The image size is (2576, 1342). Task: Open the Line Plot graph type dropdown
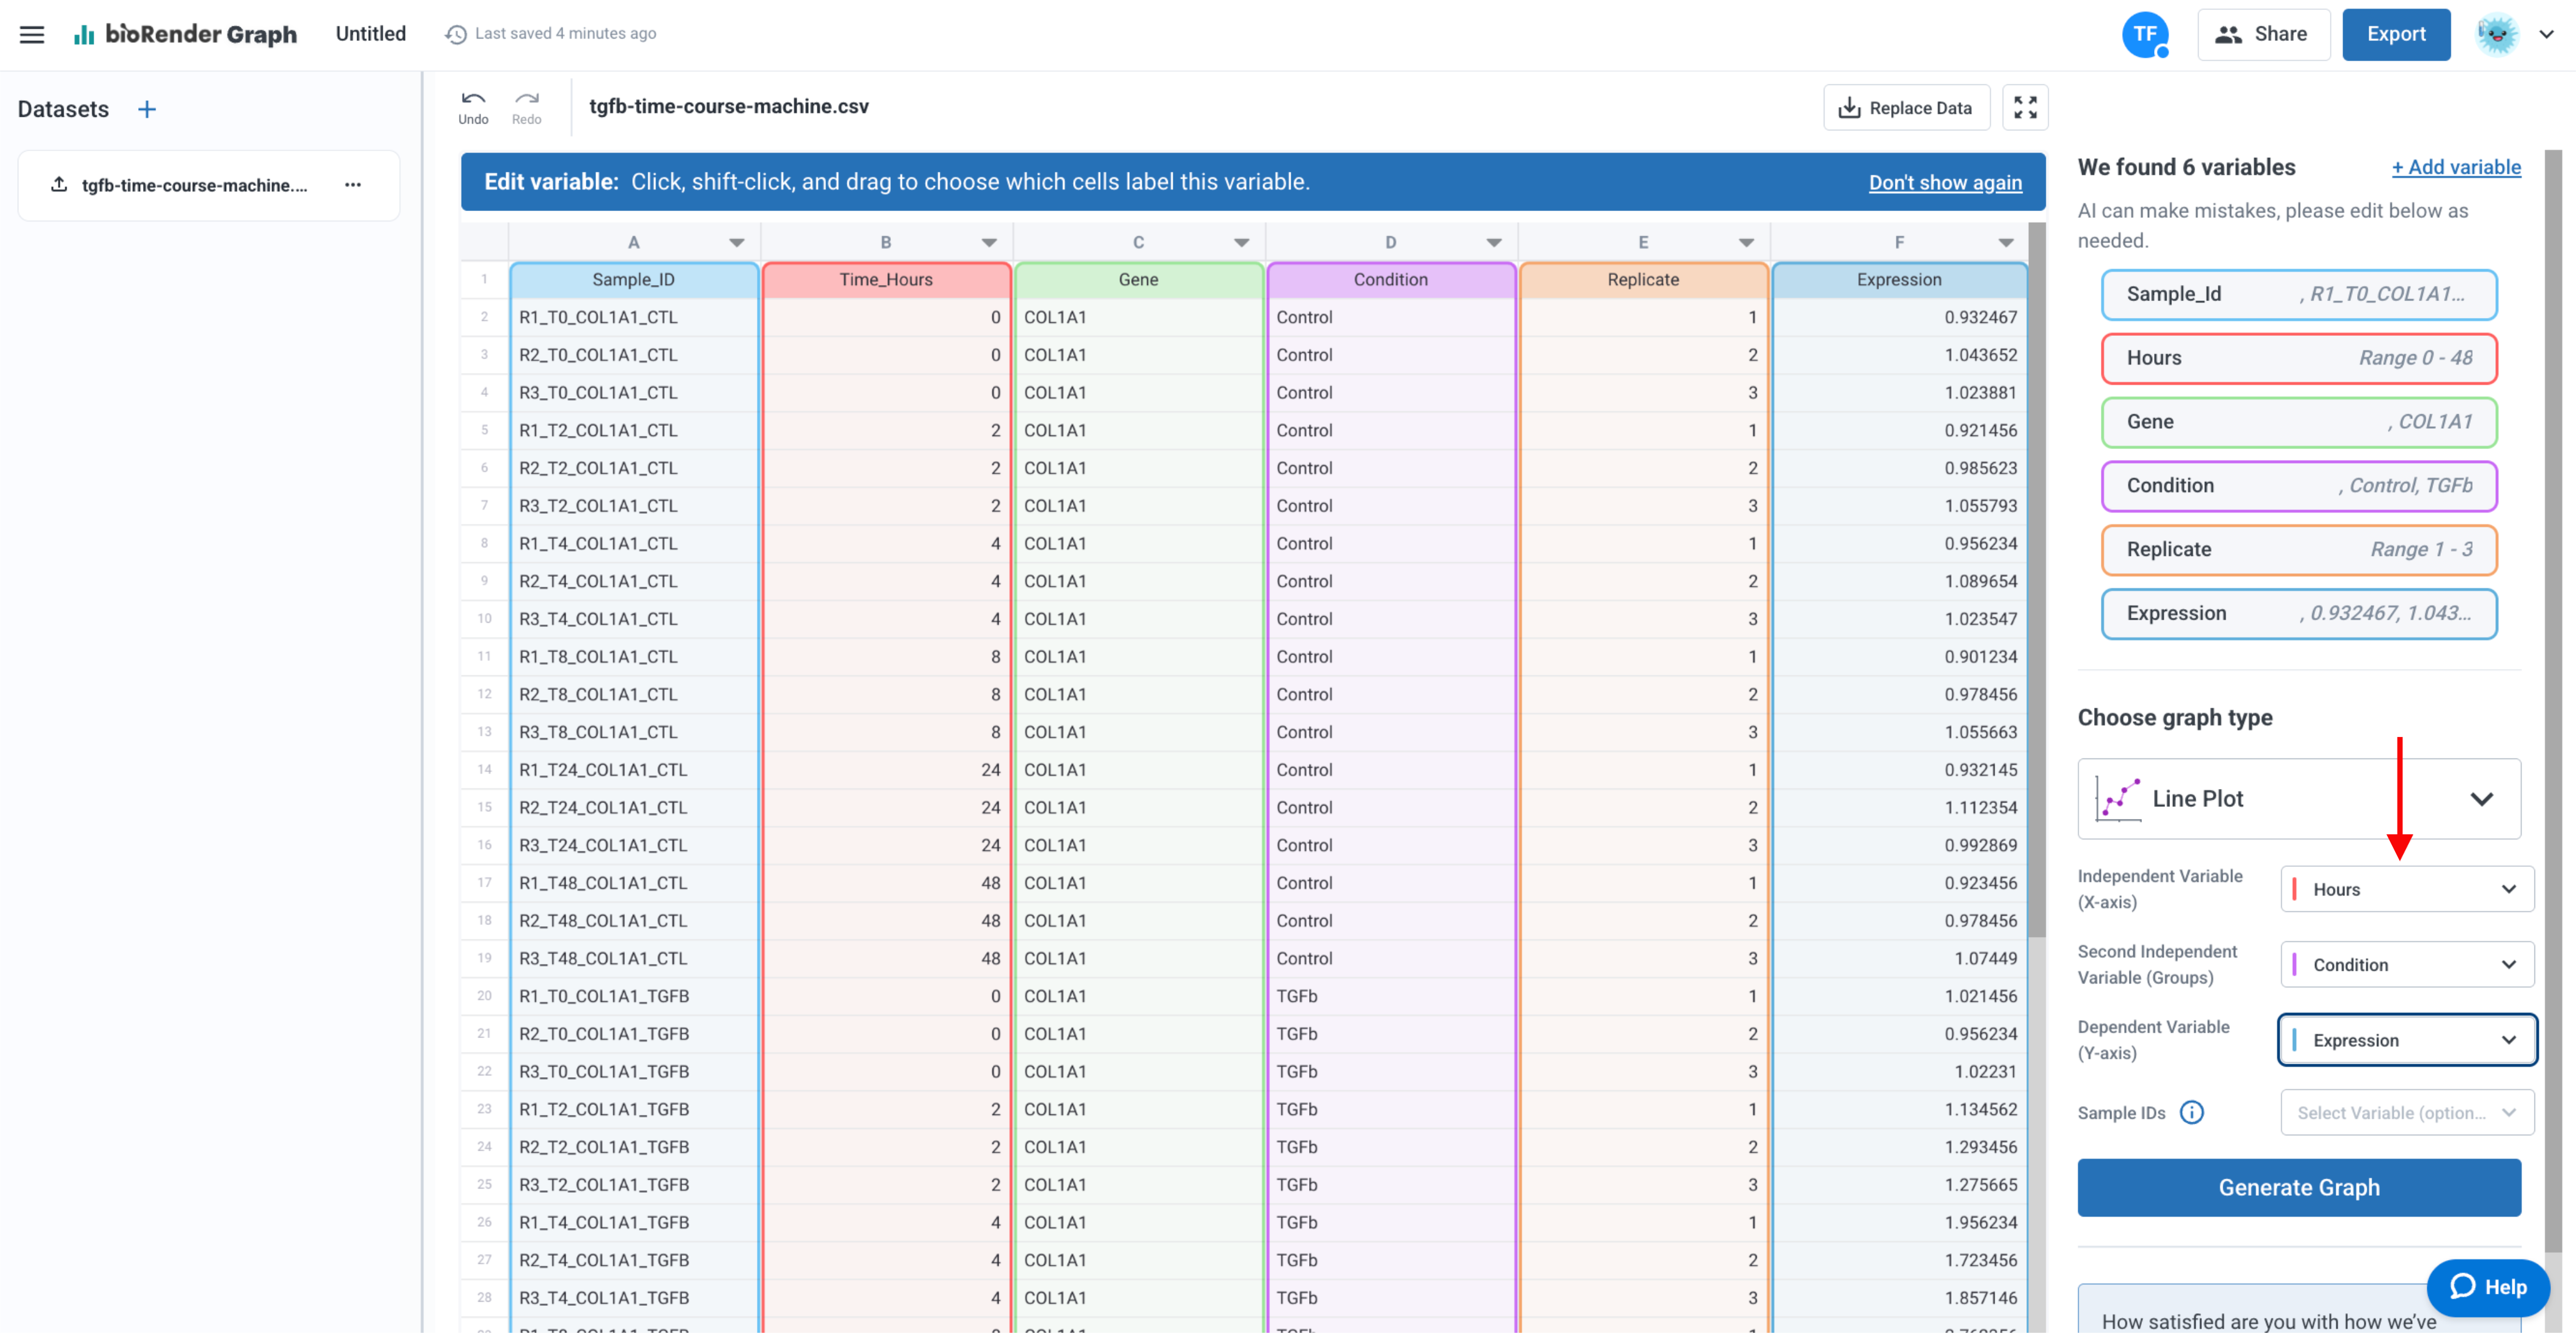coord(2299,798)
